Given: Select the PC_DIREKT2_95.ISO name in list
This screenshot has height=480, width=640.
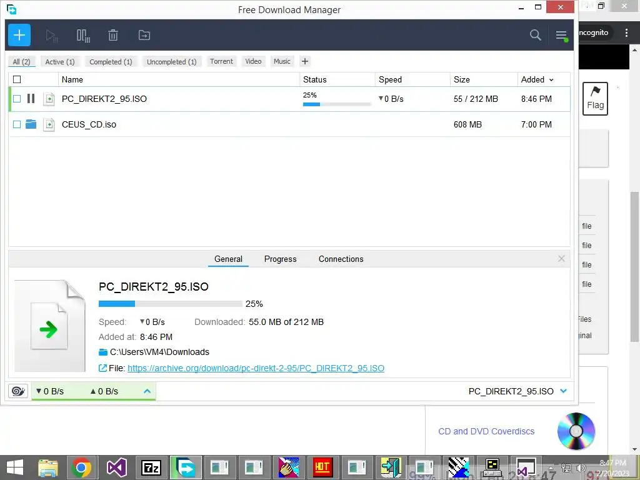Looking at the screenshot, I should pyautogui.click(x=104, y=99).
